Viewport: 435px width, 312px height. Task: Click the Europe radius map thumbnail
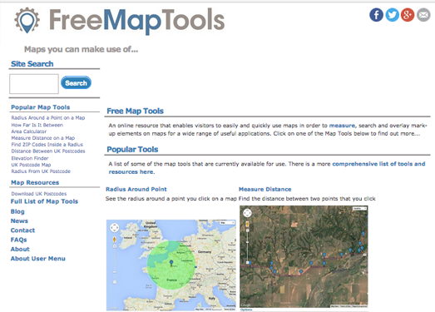tap(171, 265)
